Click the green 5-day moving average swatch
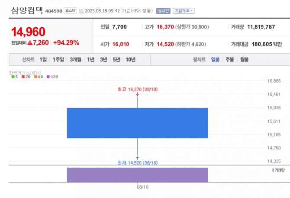The image size is (290, 198). [x=13, y=77]
